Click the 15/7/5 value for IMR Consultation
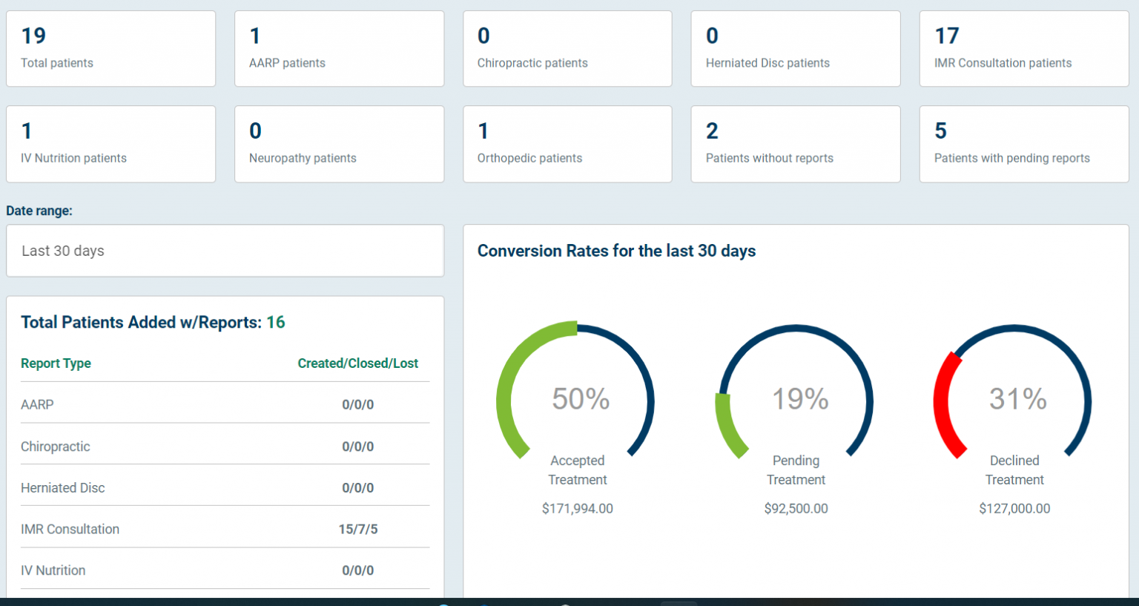Image resolution: width=1139 pixels, height=606 pixels. coord(358,529)
